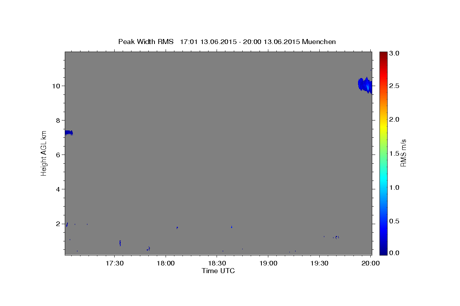Image resolution: width=460 pixels, height=306 pixels.
Task: Click the 'Muenchen' station name in the title
Action: (x=319, y=42)
